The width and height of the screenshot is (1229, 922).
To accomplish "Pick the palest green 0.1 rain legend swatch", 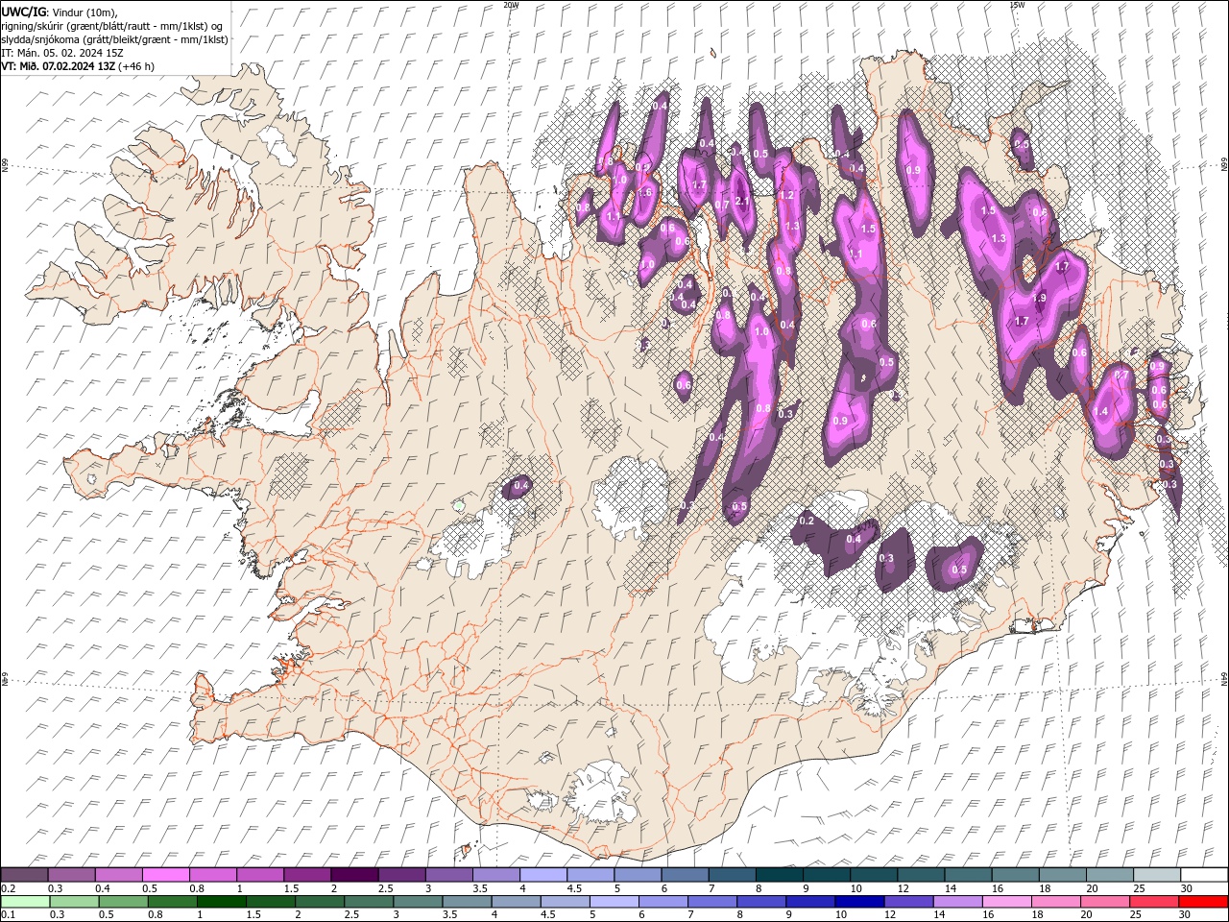I will tap(25, 902).
